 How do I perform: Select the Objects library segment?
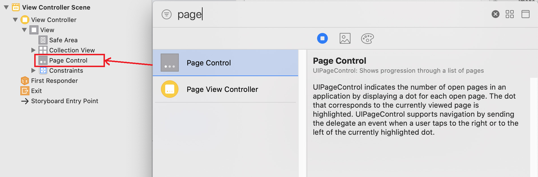[x=322, y=38]
